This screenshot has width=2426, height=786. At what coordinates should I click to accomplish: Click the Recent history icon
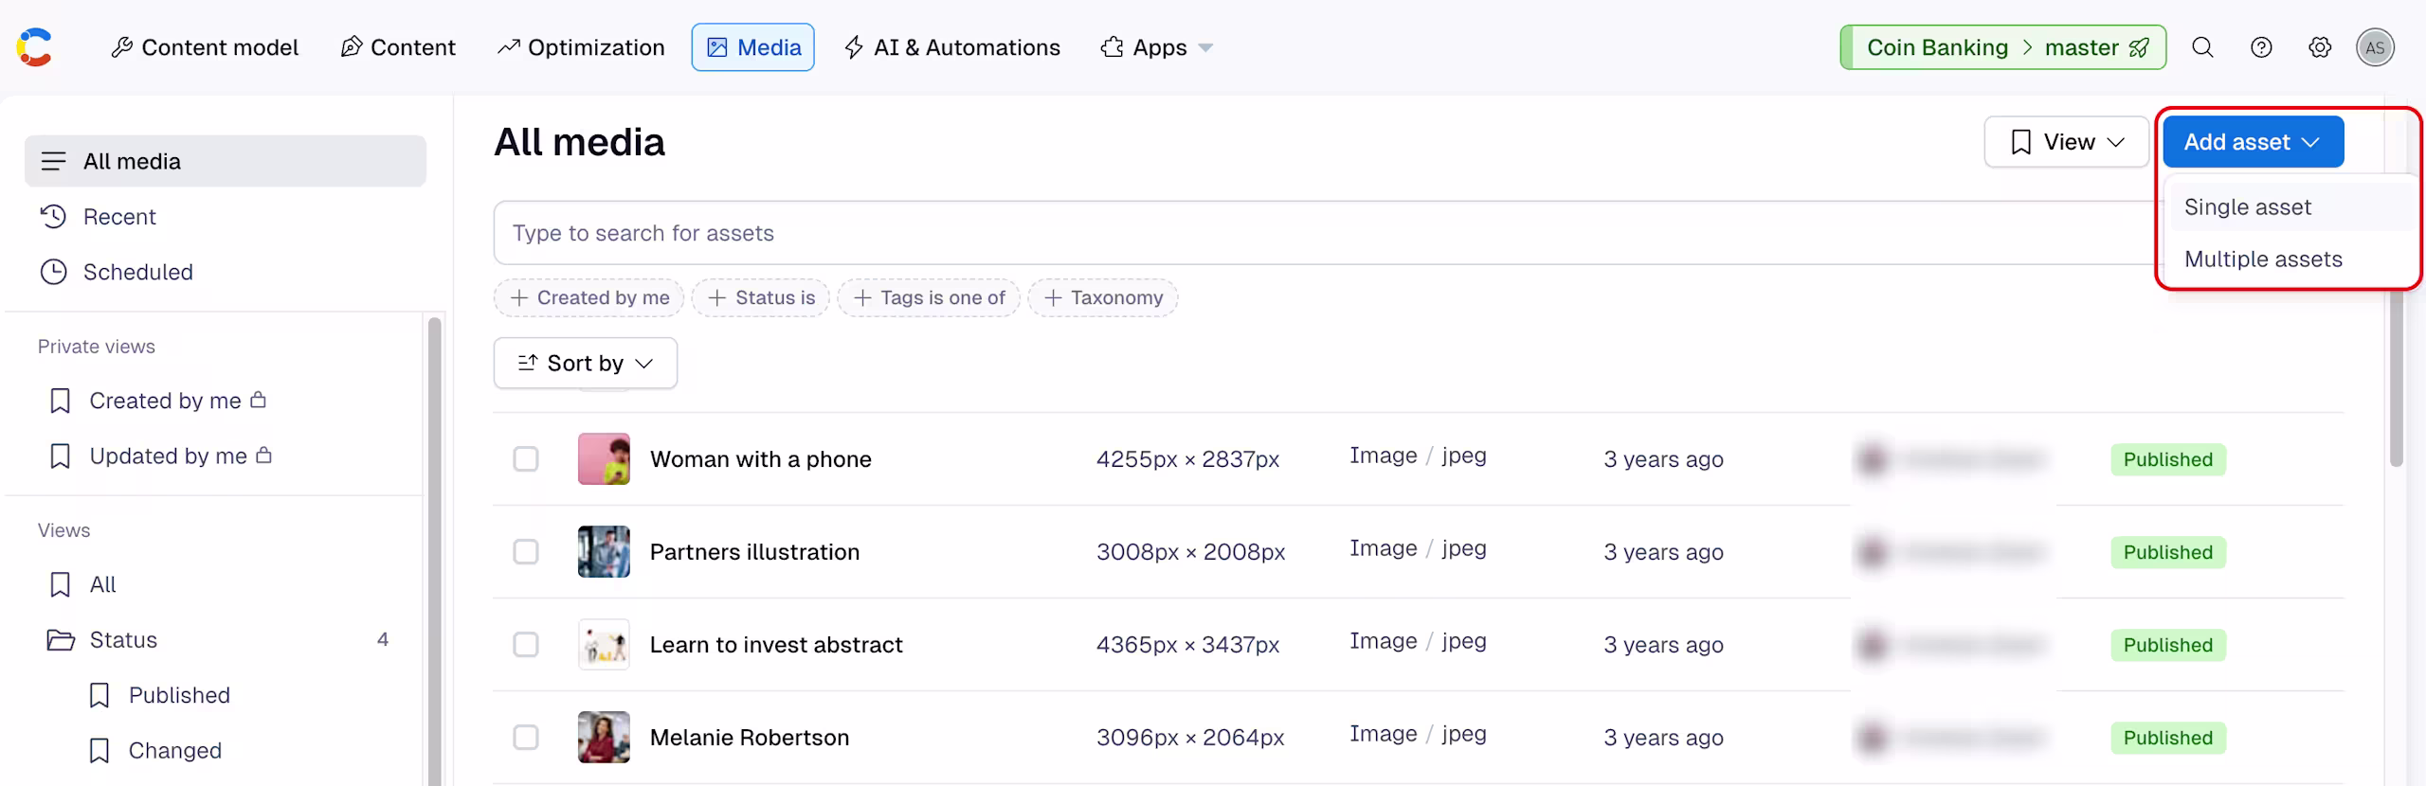(53, 217)
